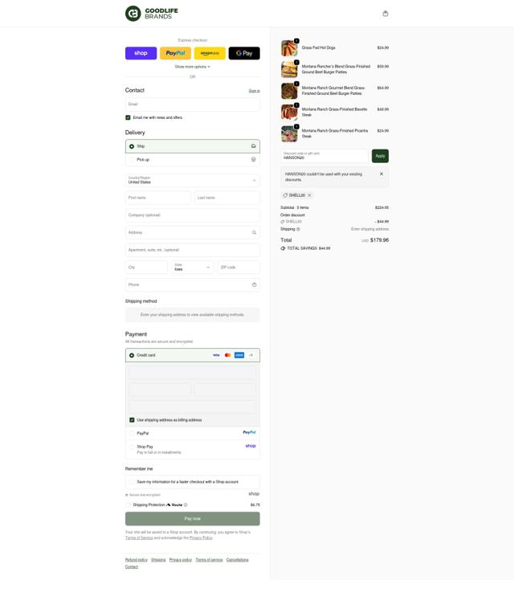Click the Goodlife Brands logo
This screenshot has height=601, width=514.
click(x=152, y=14)
